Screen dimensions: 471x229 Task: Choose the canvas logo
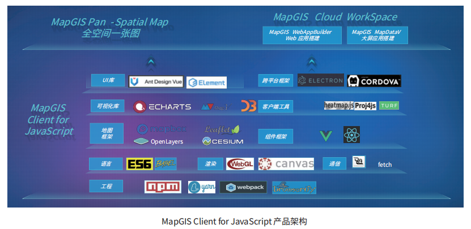tap(286, 164)
